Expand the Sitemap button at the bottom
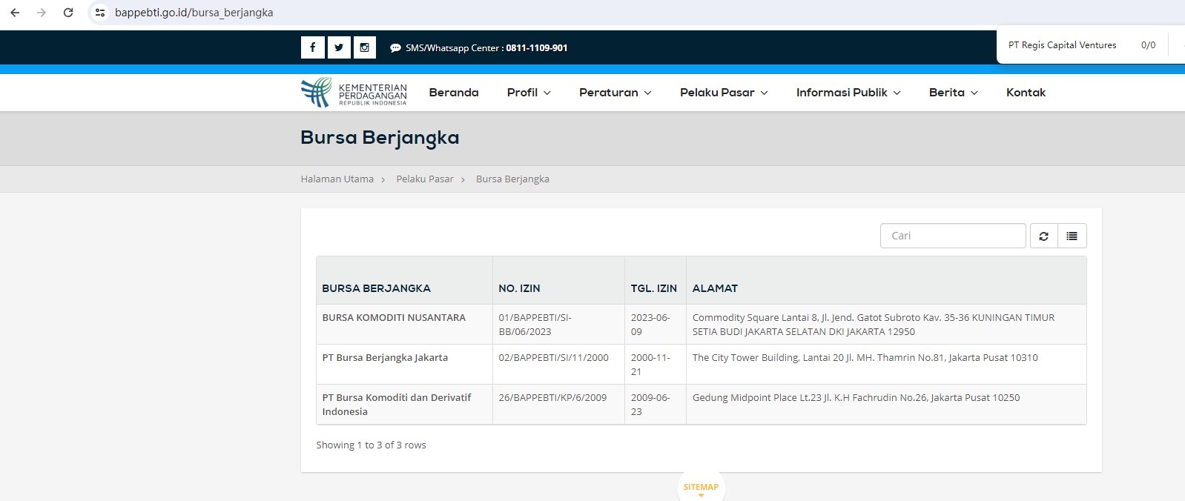The image size is (1185, 501). tap(701, 488)
